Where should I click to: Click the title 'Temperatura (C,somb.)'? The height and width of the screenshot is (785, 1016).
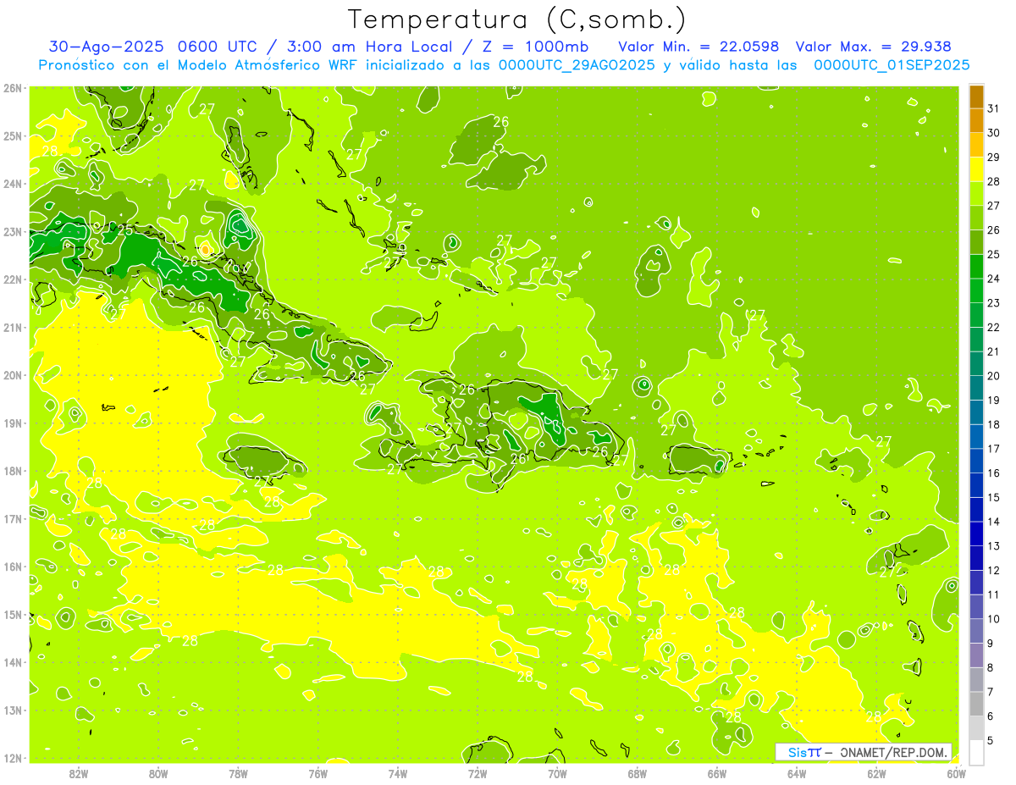516,20
